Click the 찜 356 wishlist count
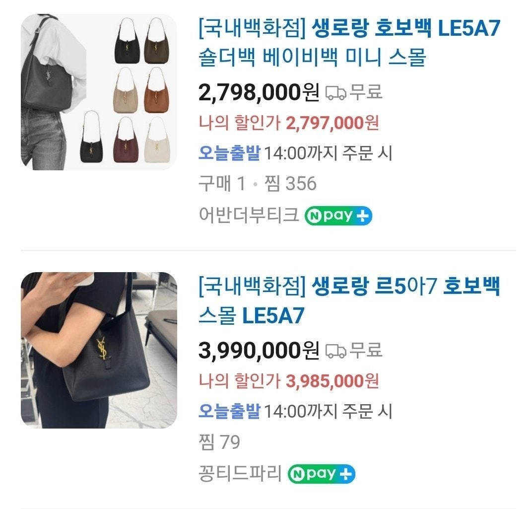The width and height of the screenshot is (532, 509). click(x=290, y=184)
